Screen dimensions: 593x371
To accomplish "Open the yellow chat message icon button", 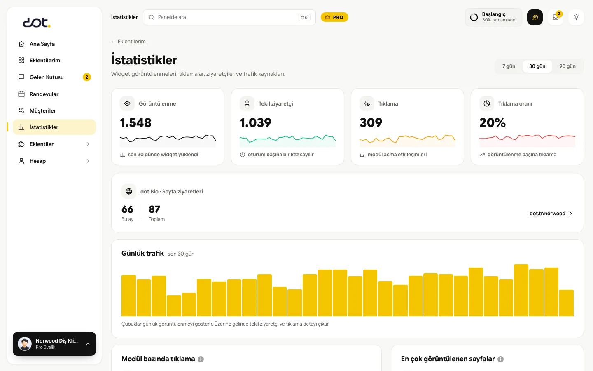I will [x=535, y=17].
